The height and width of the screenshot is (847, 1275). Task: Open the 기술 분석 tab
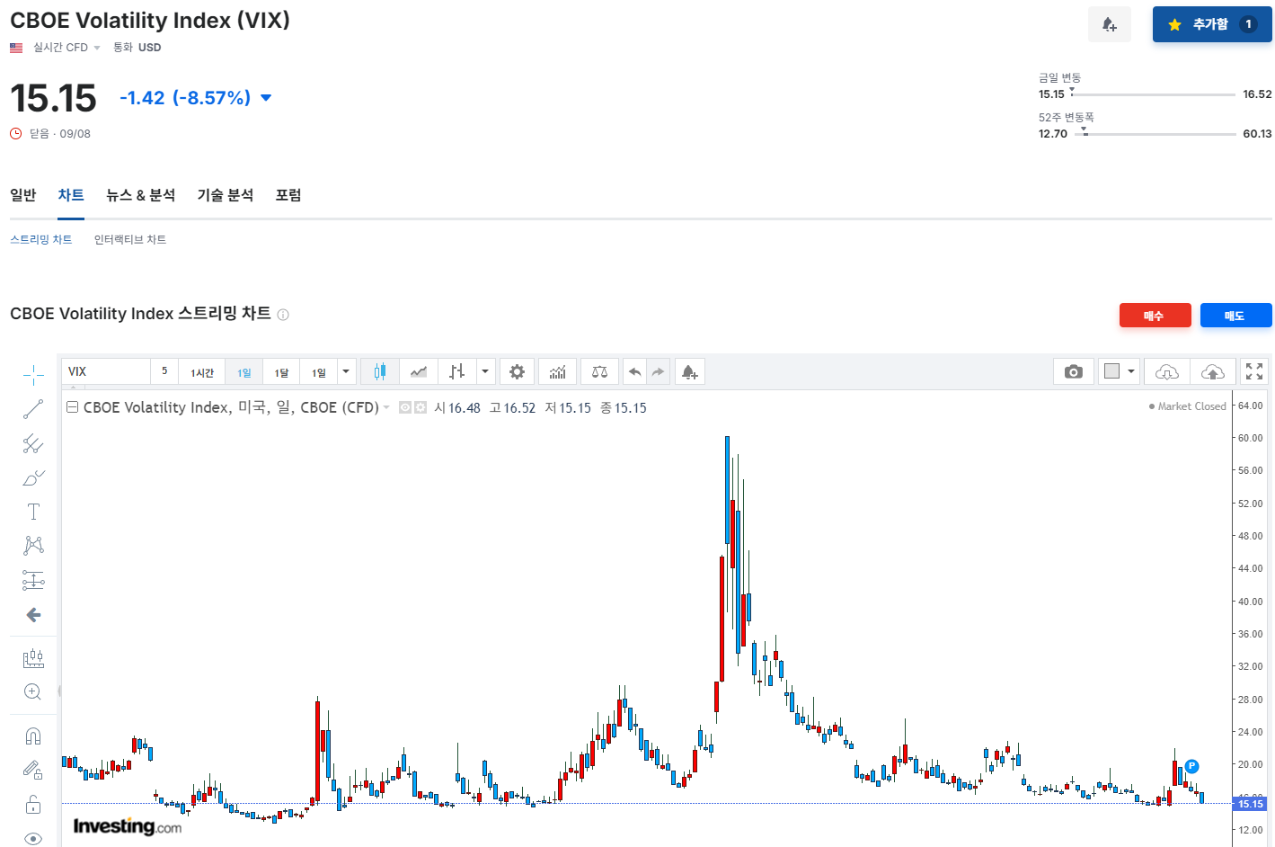point(226,195)
